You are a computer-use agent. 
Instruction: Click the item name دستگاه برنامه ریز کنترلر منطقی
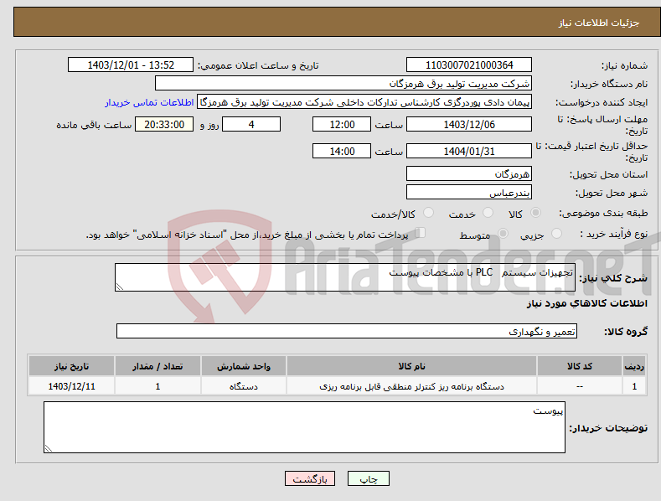pyautogui.click(x=411, y=386)
